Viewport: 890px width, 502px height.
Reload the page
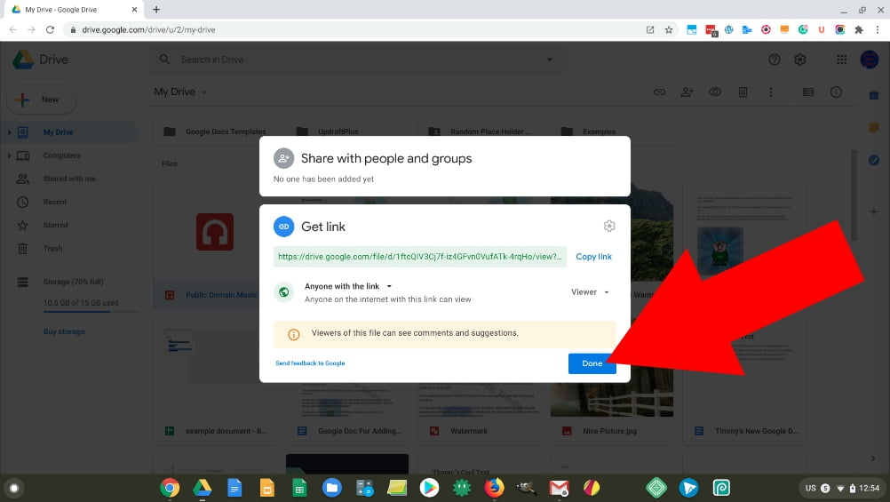click(50, 29)
